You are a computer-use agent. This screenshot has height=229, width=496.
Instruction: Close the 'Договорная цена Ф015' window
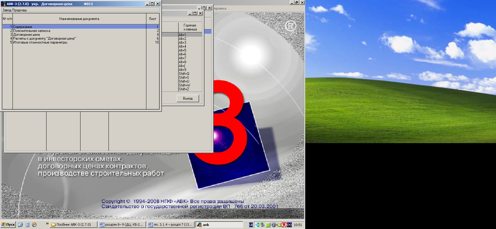[x=158, y=4]
